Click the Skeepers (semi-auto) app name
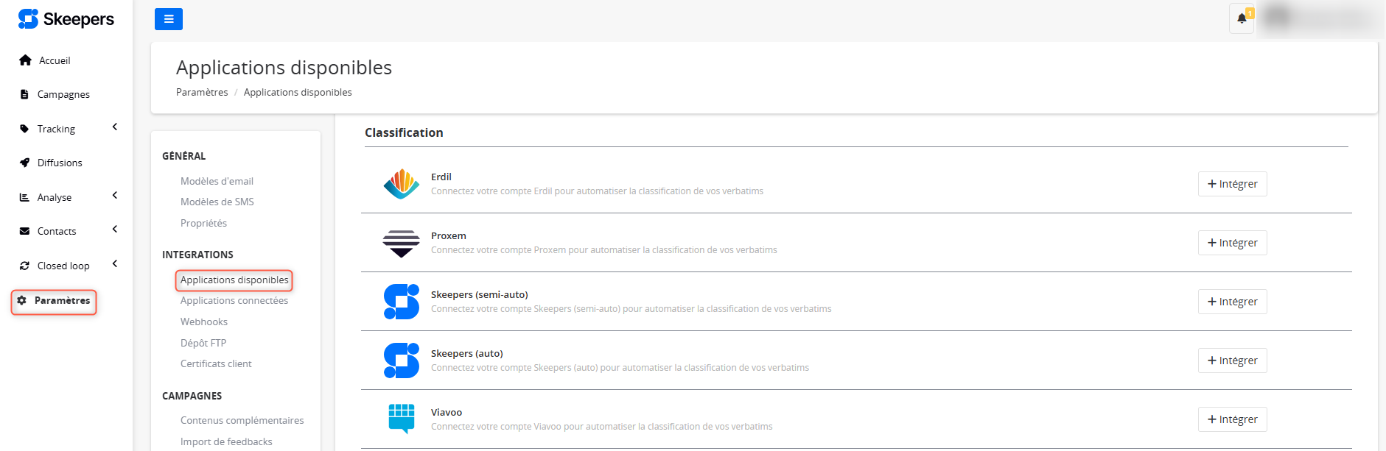 (x=480, y=294)
